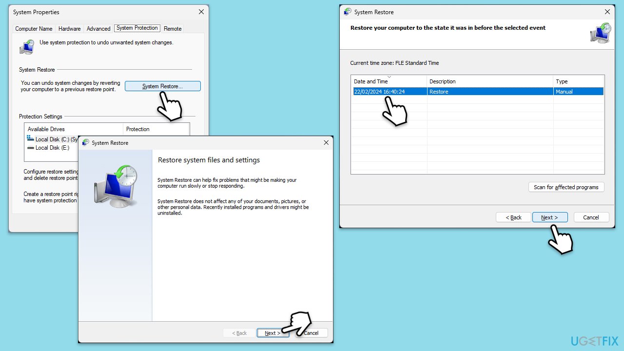
Task: Click the large monitor-and-clock restore illustration
Action: (x=116, y=187)
